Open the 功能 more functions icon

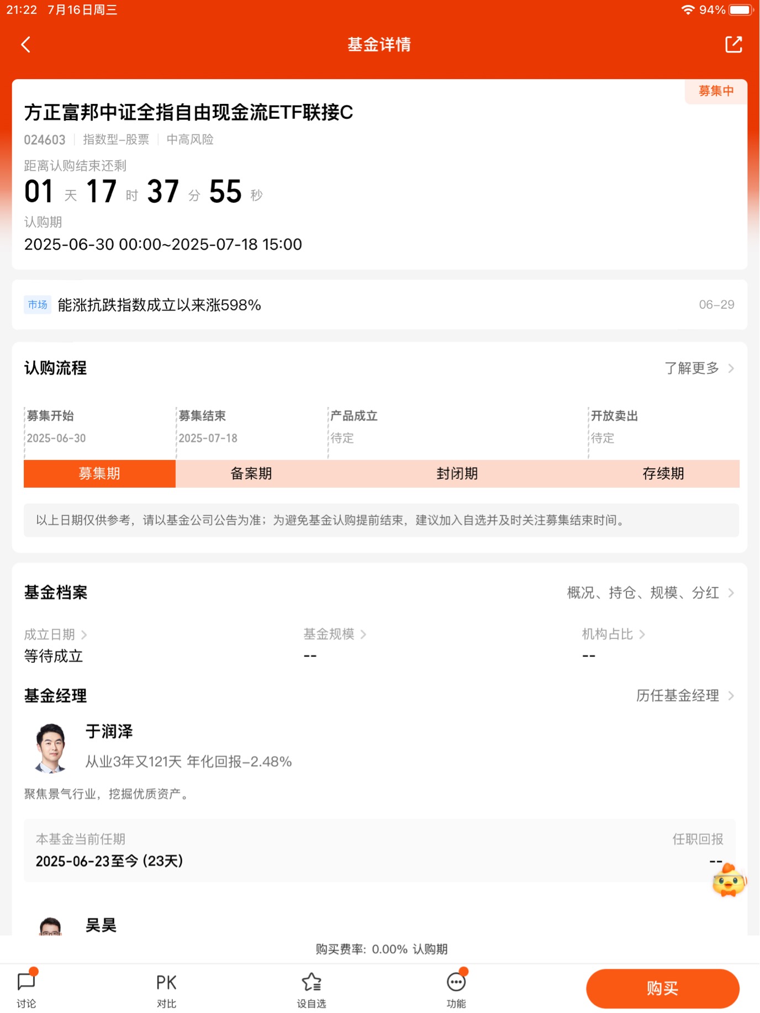(x=456, y=989)
